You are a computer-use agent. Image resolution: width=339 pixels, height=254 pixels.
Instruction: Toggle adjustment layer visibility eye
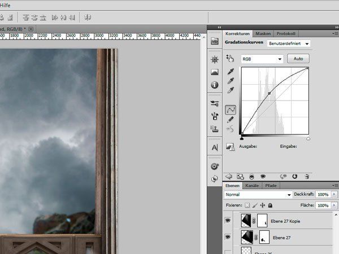click(263, 177)
